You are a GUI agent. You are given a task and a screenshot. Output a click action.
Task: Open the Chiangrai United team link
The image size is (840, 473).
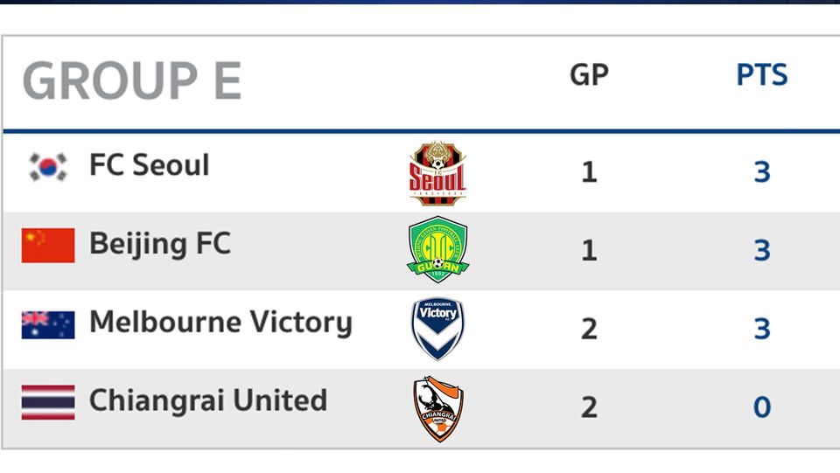[208, 400]
